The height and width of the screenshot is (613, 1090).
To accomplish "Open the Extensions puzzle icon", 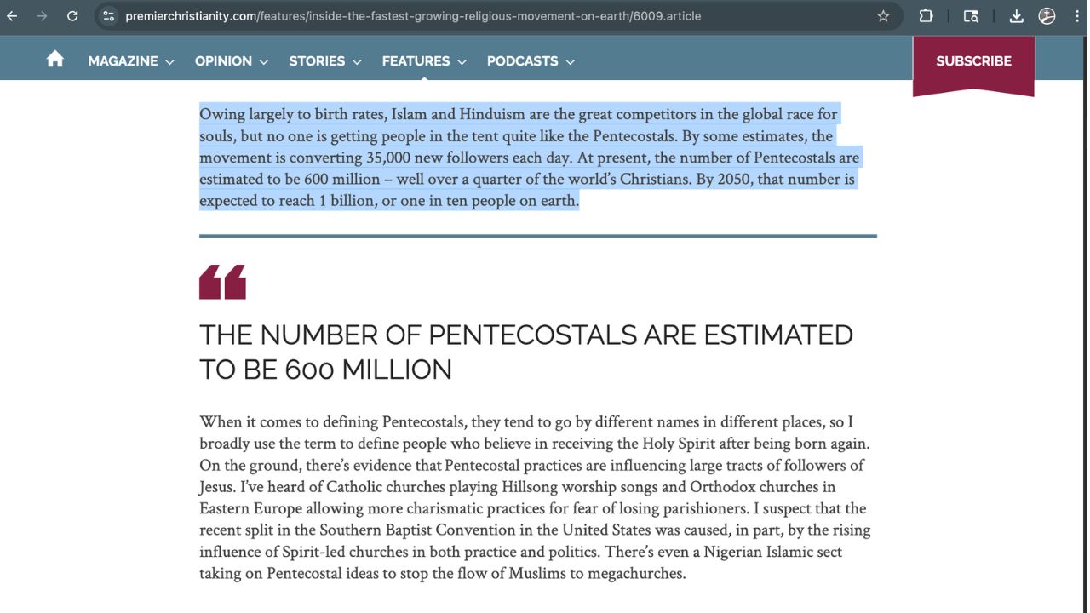I will [x=926, y=16].
